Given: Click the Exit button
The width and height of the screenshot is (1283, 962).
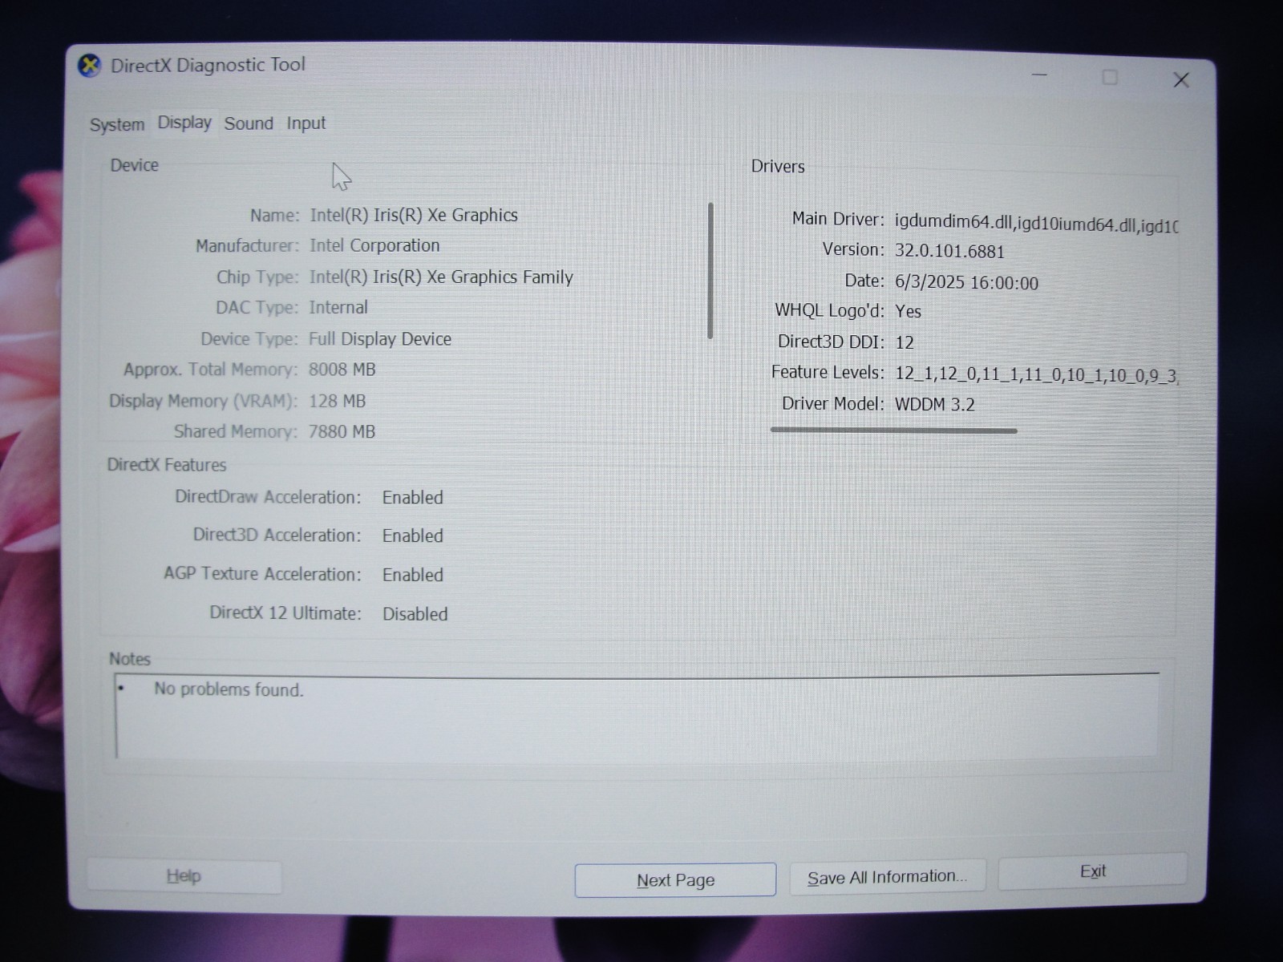Looking at the screenshot, I should coord(1092,871).
